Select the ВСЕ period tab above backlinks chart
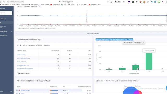167x94 pixels. 39,7
